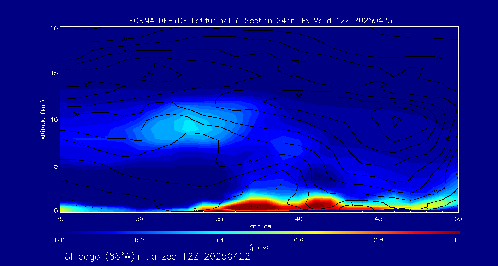
Task: Click the latitude axis tick label 40
Action: click(298, 219)
